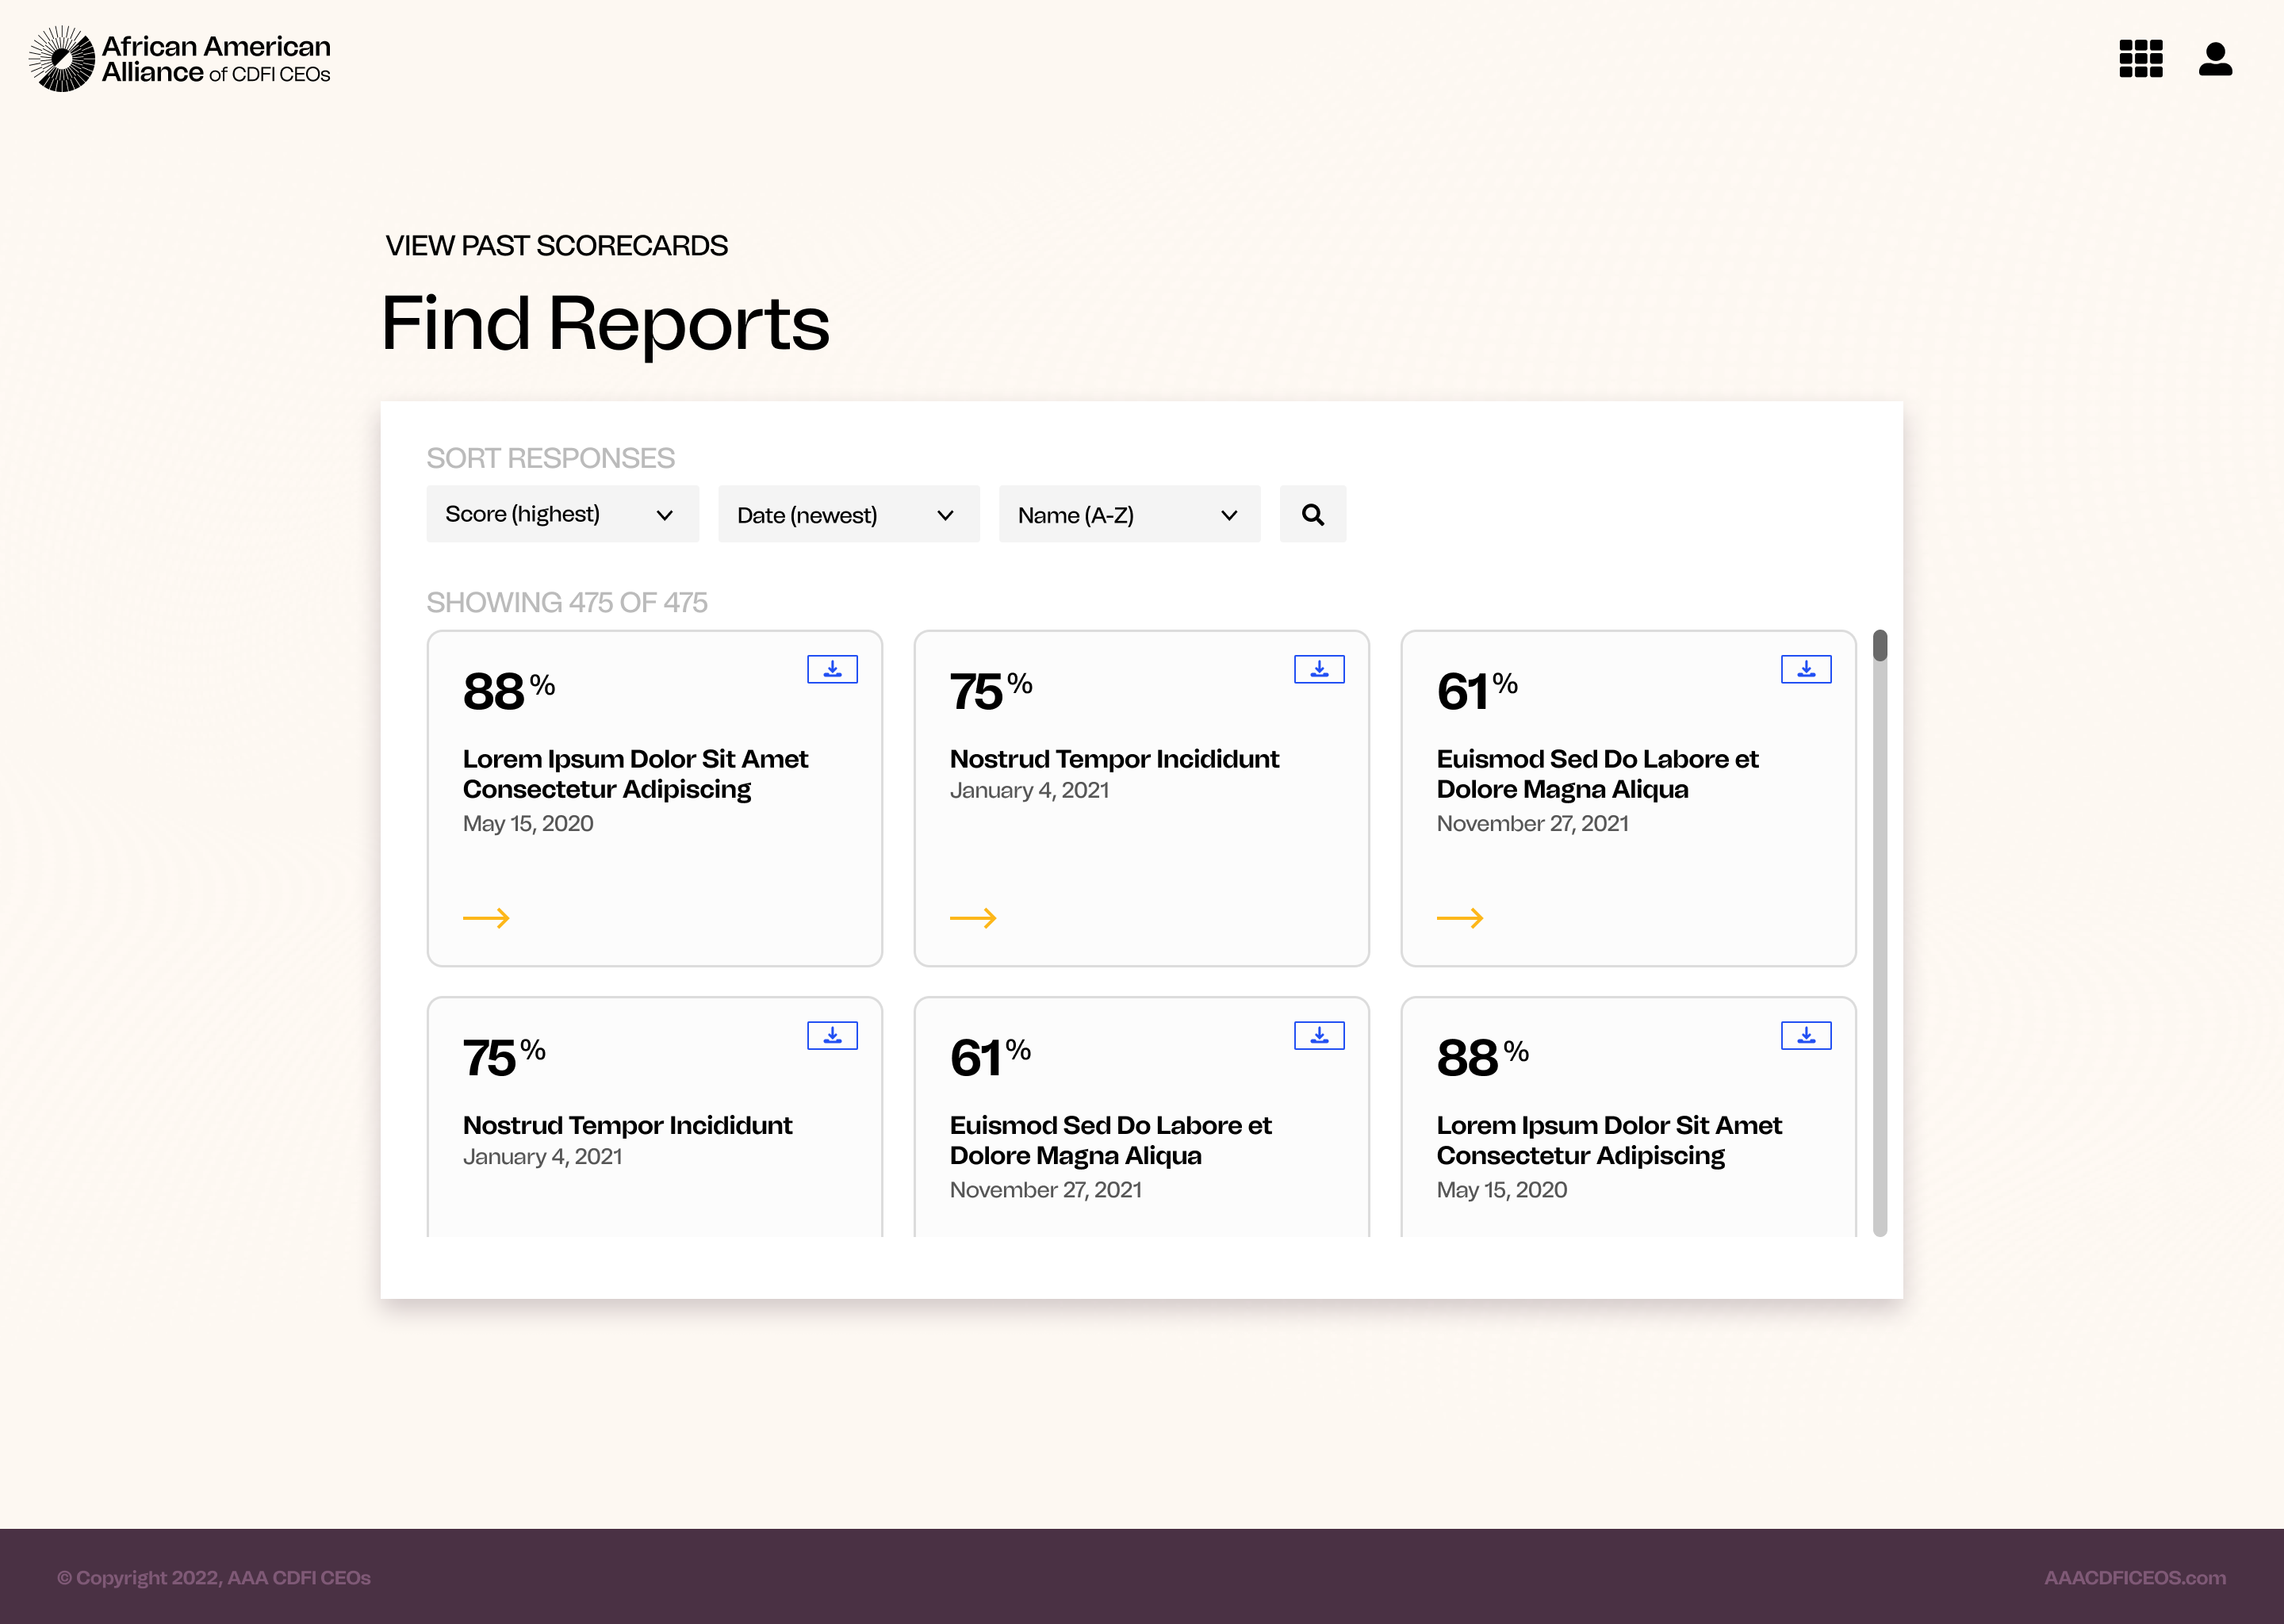Download the second-row 88% Lorem Ipsum report
Viewport: 2284px width, 1624px height.
[1806, 1035]
